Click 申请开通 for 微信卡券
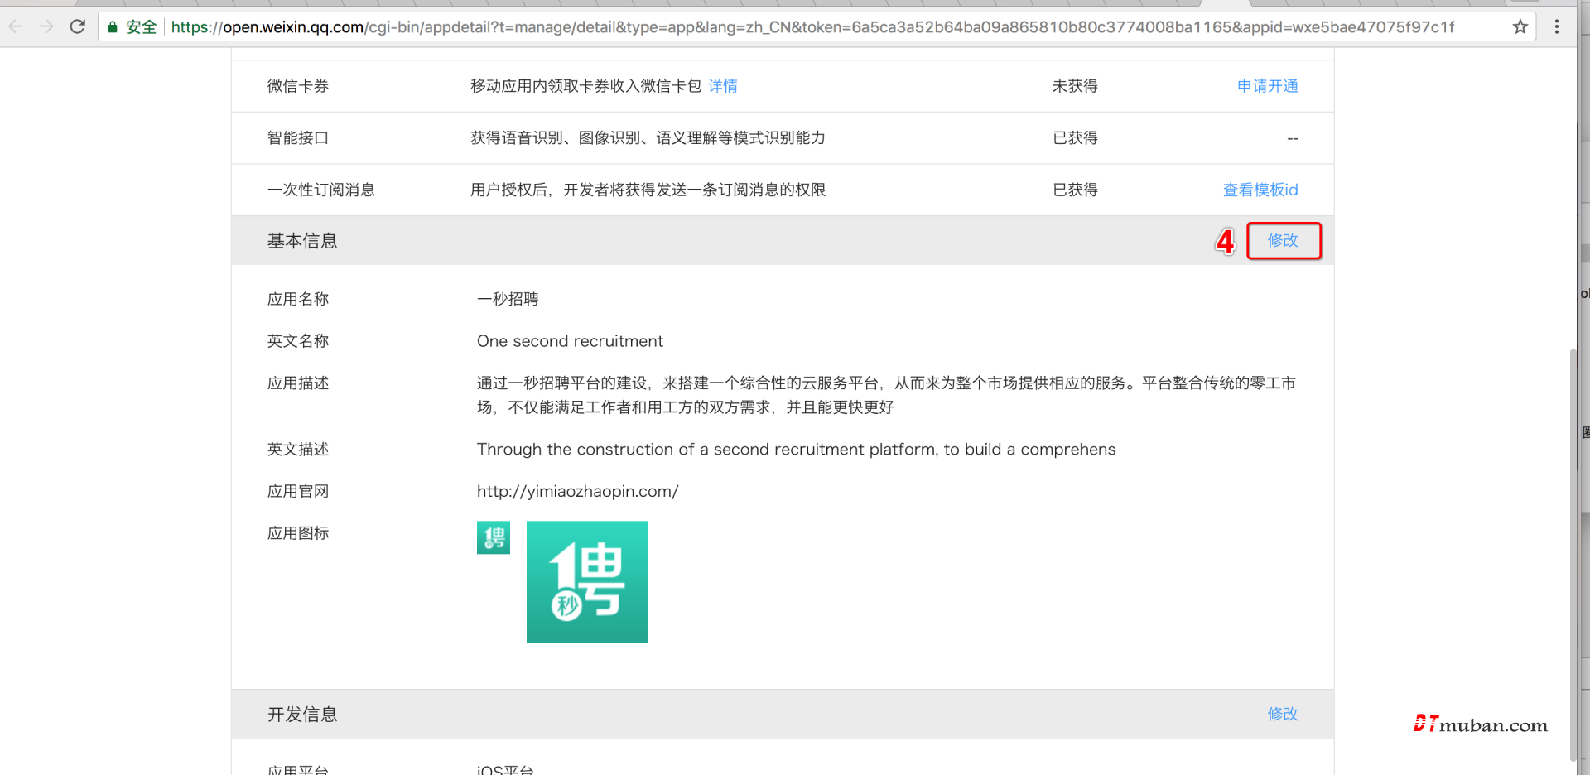Image resolution: width=1590 pixels, height=775 pixels. point(1267,86)
